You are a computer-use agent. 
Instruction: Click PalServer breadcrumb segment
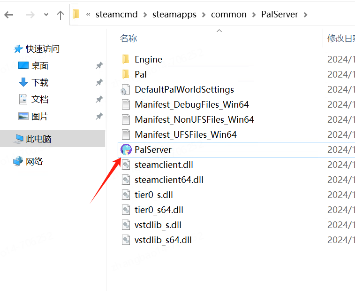(x=279, y=14)
